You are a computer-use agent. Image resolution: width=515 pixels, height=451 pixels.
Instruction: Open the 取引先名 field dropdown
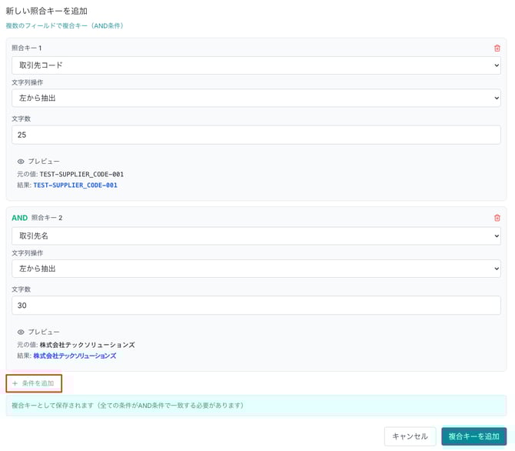pyautogui.click(x=256, y=236)
